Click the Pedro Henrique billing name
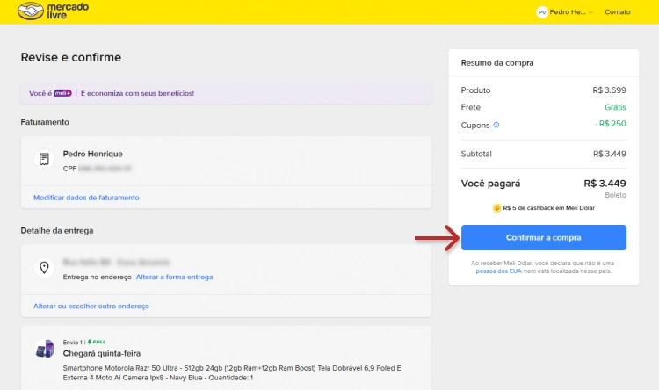 pyautogui.click(x=93, y=154)
